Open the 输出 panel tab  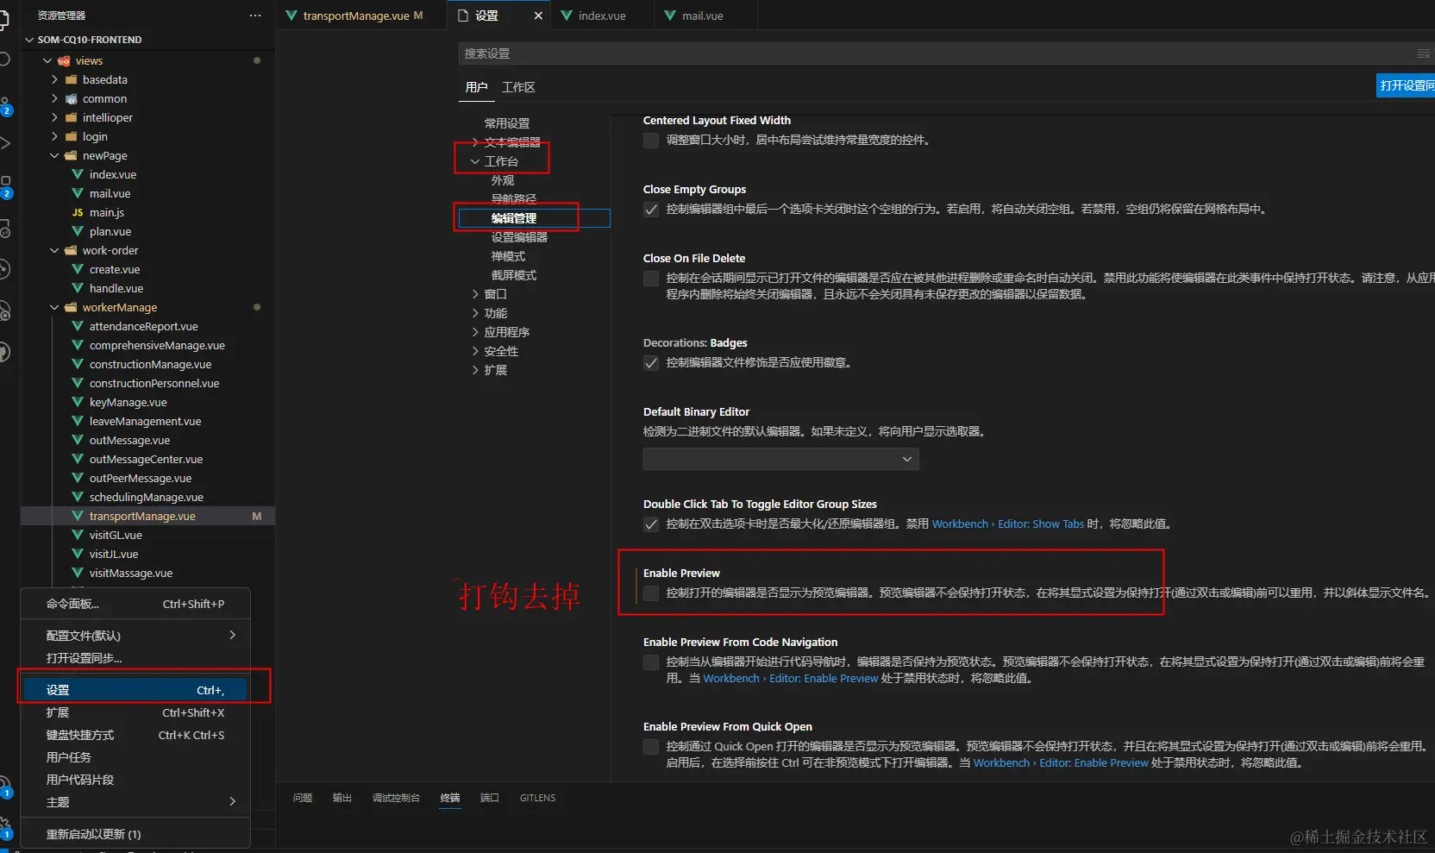point(342,798)
